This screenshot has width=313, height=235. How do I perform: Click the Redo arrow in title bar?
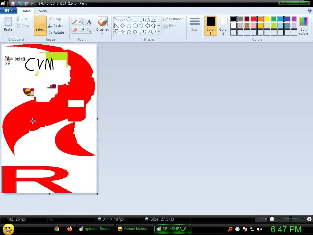tap(26, 3)
